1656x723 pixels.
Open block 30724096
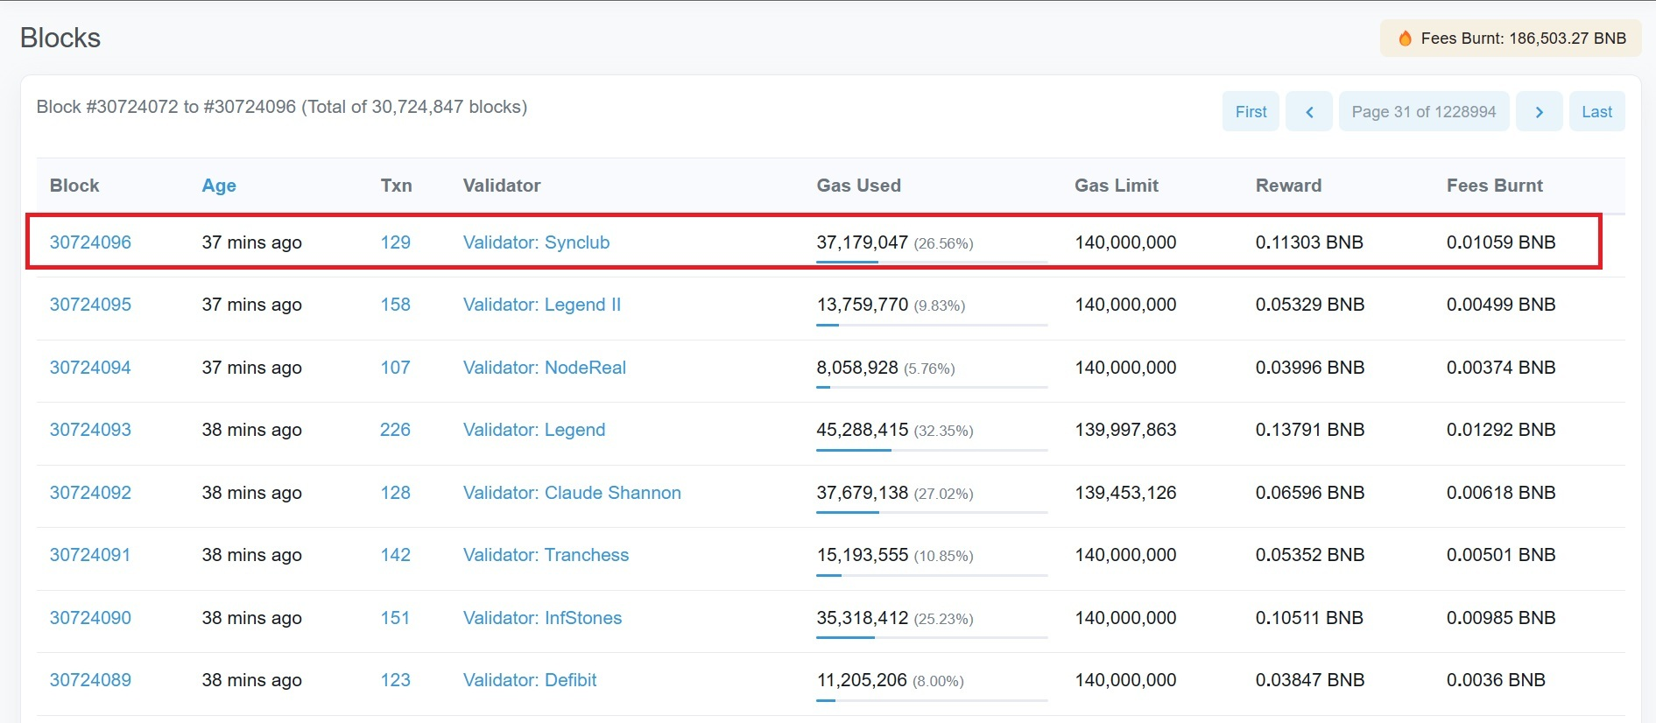point(90,242)
